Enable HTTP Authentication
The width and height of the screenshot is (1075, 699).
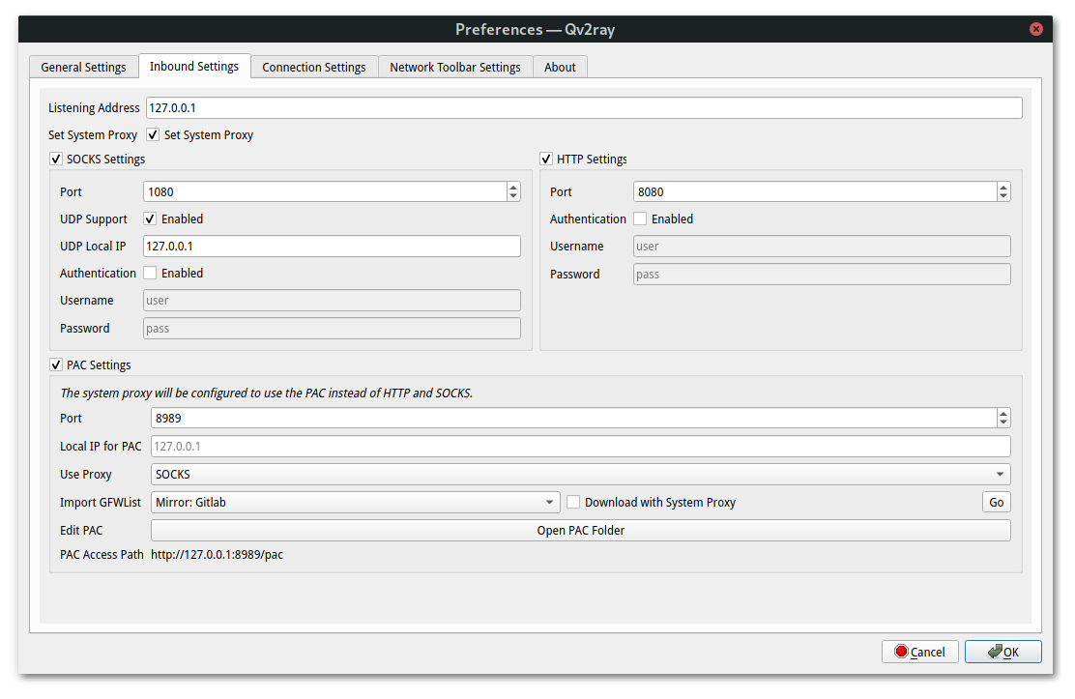coord(640,218)
